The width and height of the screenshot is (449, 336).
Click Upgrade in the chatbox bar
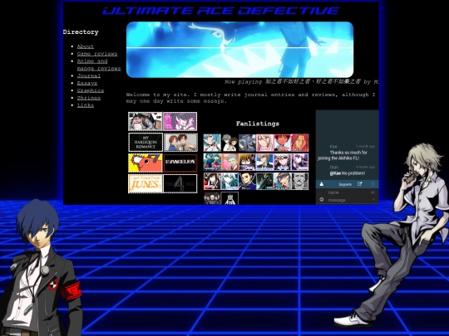tap(345, 184)
